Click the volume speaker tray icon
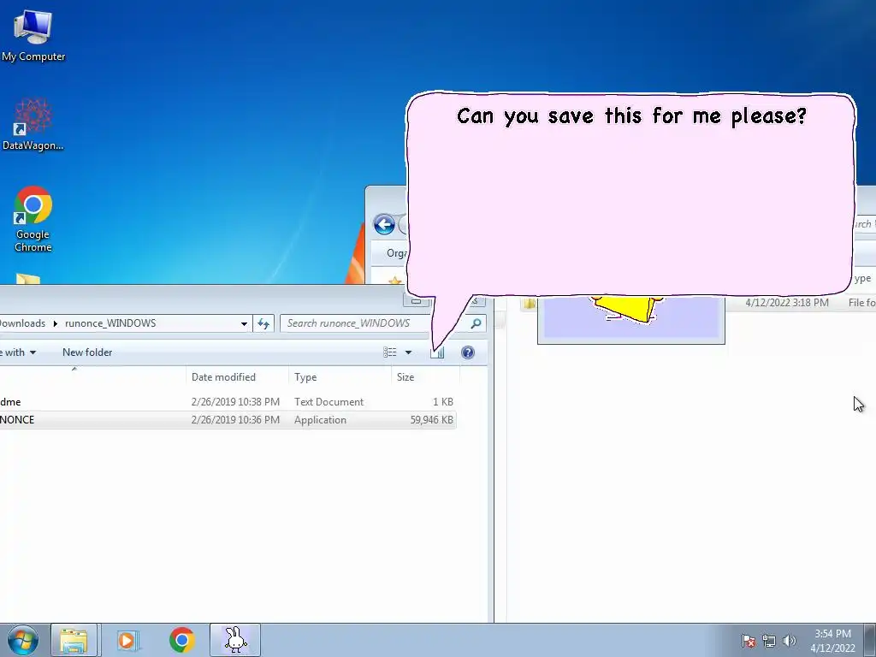The height and width of the screenshot is (657, 876). click(x=789, y=641)
